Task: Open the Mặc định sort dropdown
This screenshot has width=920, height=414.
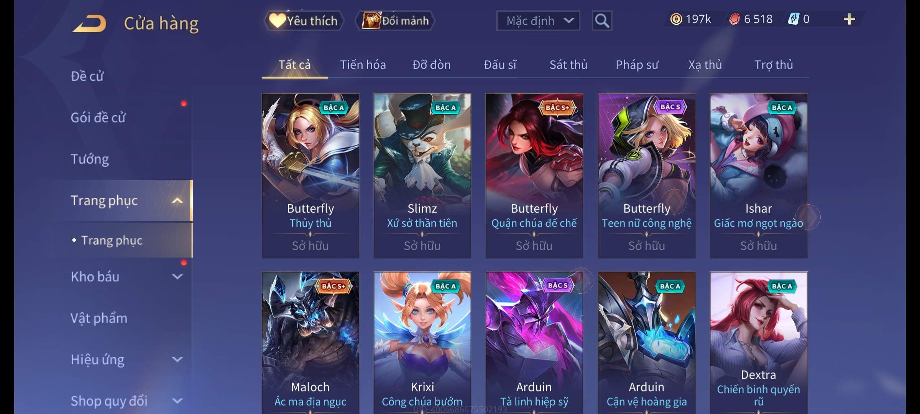Action: point(538,21)
